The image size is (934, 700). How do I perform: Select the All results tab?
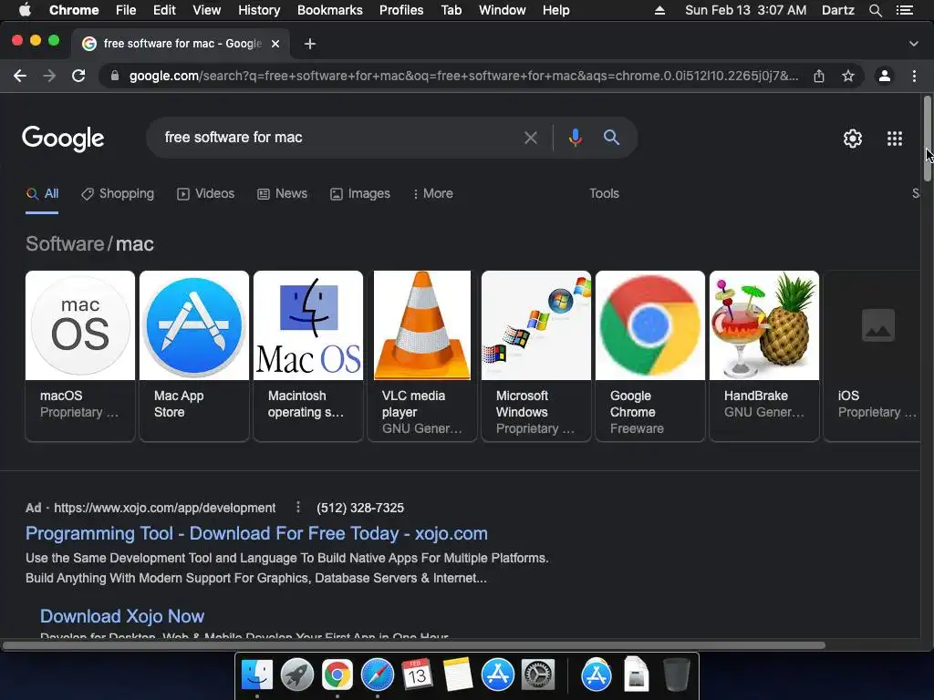point(42,194)
